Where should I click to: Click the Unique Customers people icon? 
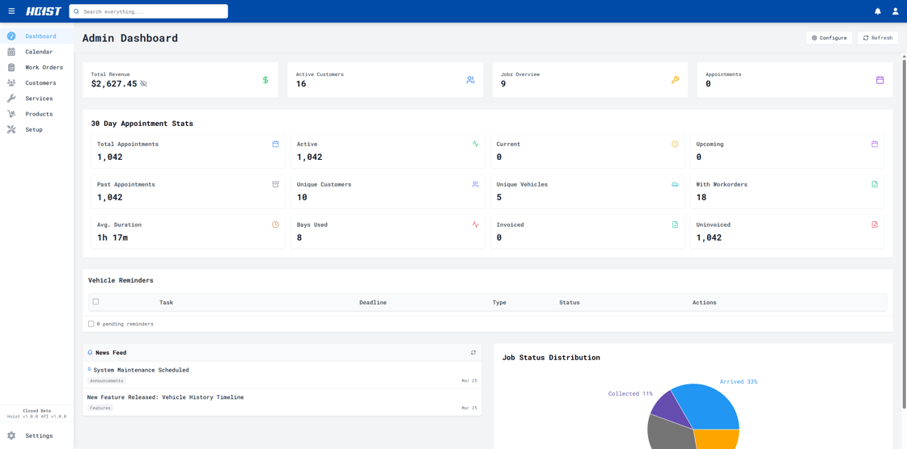[x=476, y=184]
